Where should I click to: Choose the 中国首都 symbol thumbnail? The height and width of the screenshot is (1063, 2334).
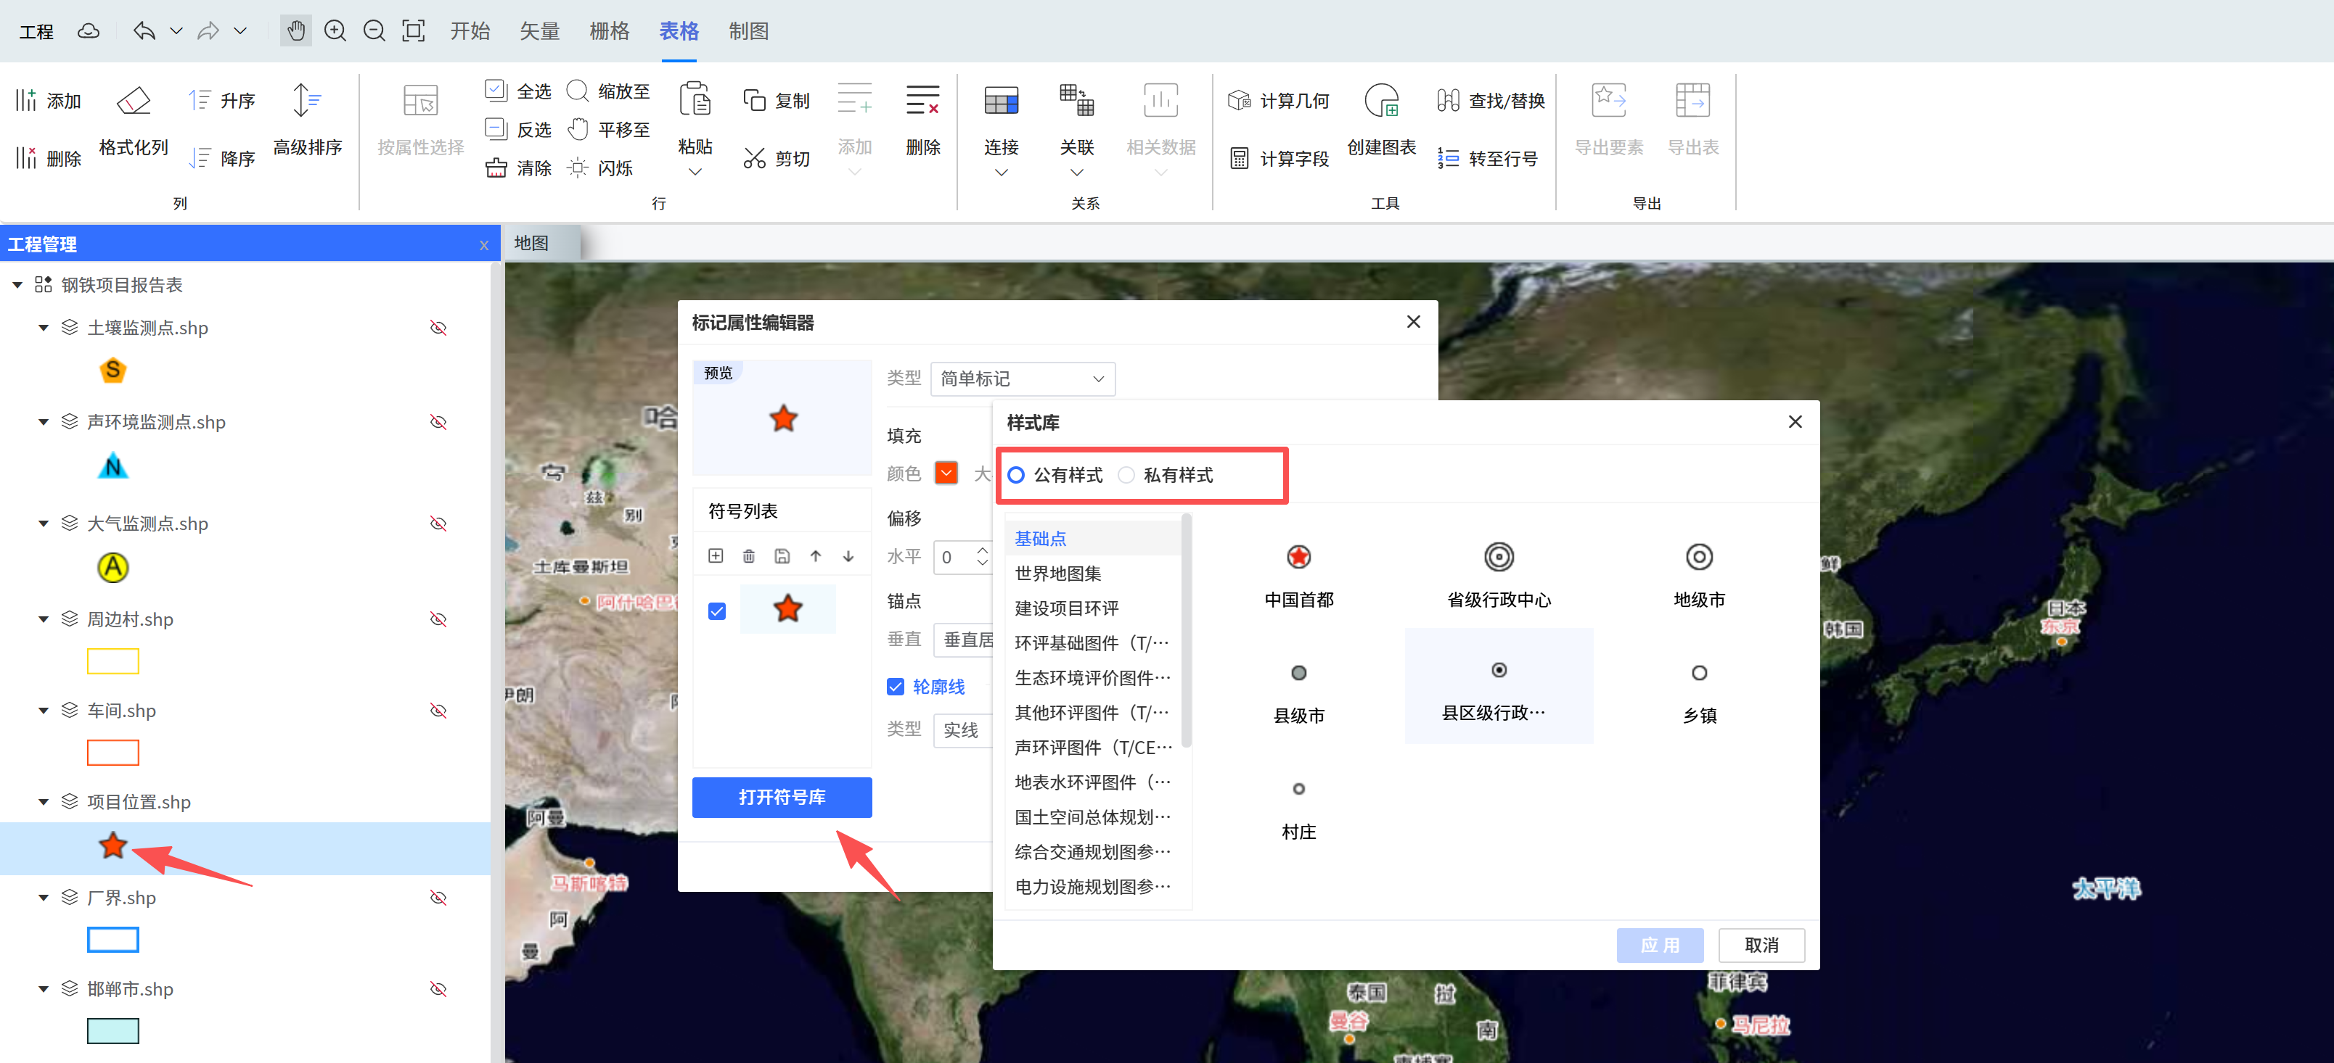click(1298, 558)
